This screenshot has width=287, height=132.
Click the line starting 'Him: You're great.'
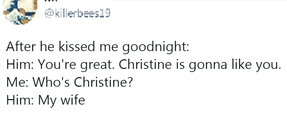click(144, 65)
